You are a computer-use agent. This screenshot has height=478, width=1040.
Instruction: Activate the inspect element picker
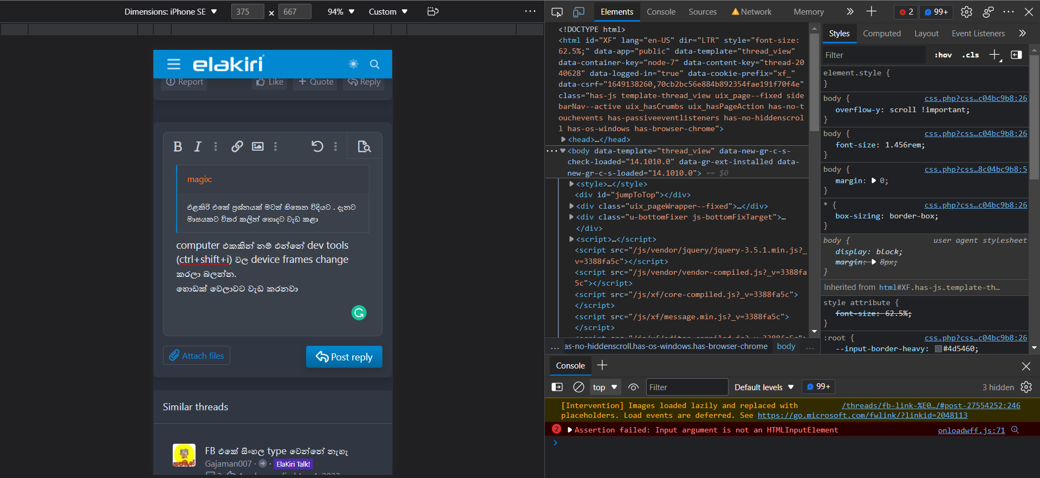point(557,12)
